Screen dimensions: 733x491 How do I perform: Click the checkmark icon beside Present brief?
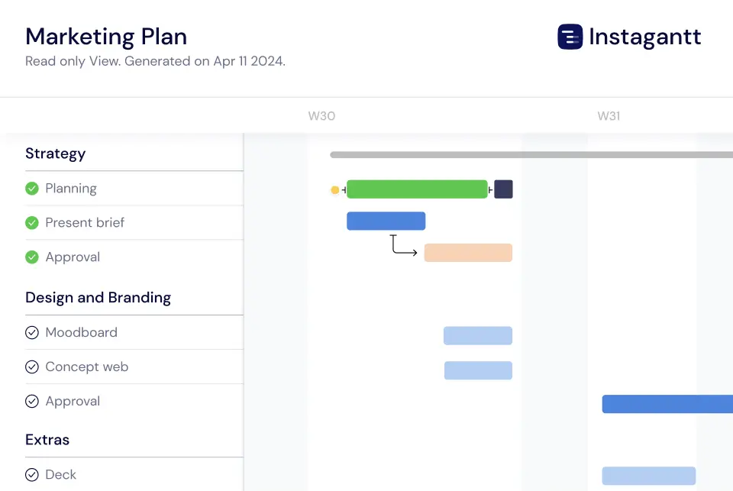32,222
